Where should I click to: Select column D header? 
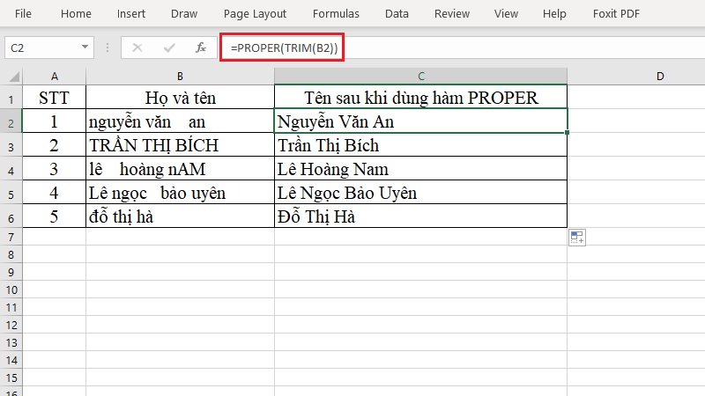659,77
